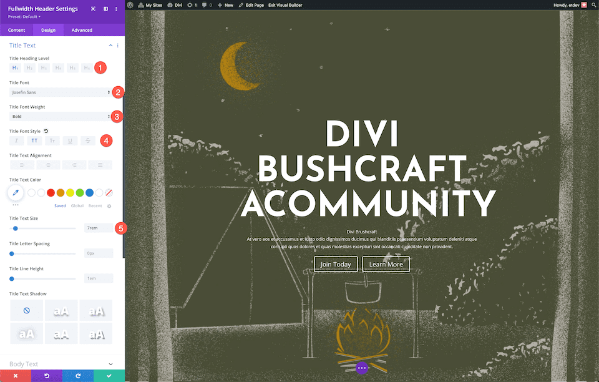Reset the Title Font Style
The image size is (599, 382).
coord(46,132)
